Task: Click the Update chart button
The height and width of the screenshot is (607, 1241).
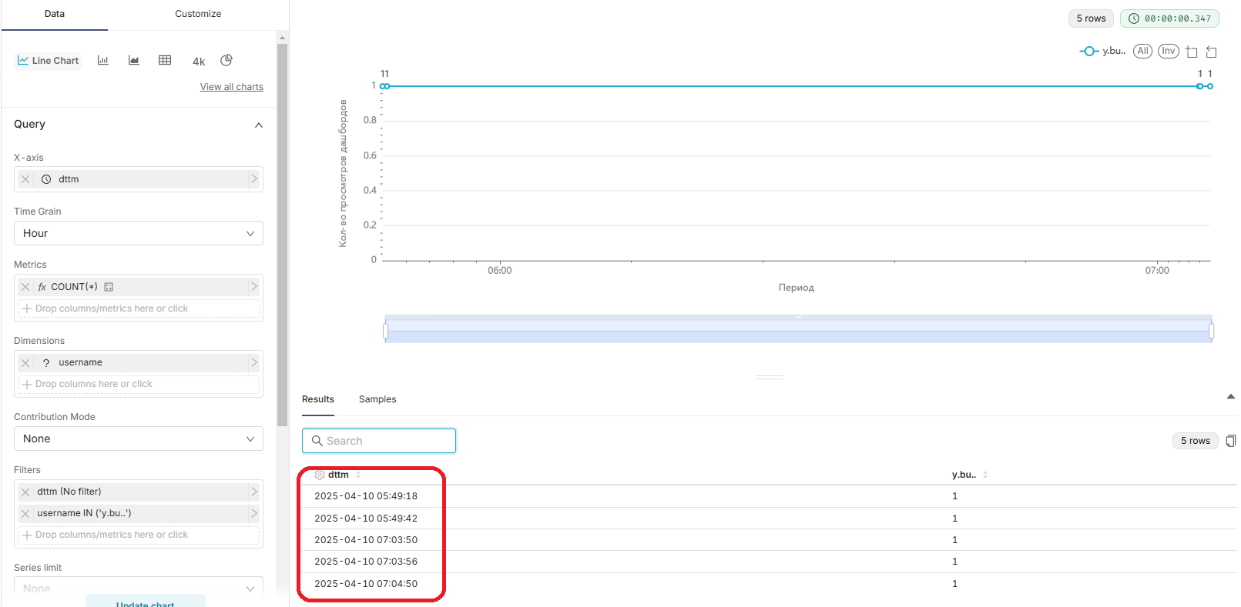Action: 146,601
